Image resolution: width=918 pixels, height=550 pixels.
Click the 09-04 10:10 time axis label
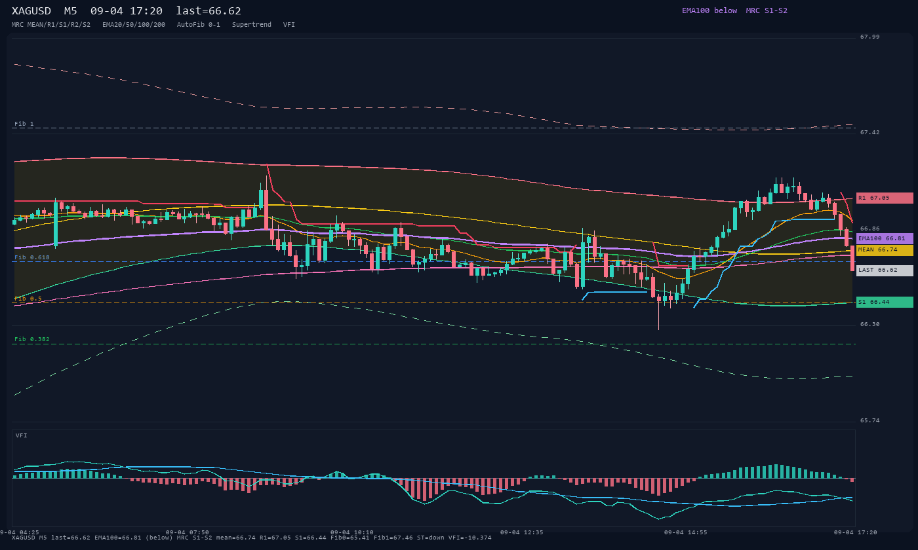(x=352, y=532)
